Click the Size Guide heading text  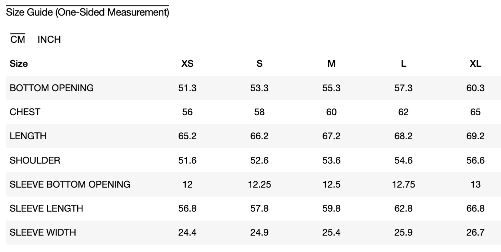tap(87, 12)
